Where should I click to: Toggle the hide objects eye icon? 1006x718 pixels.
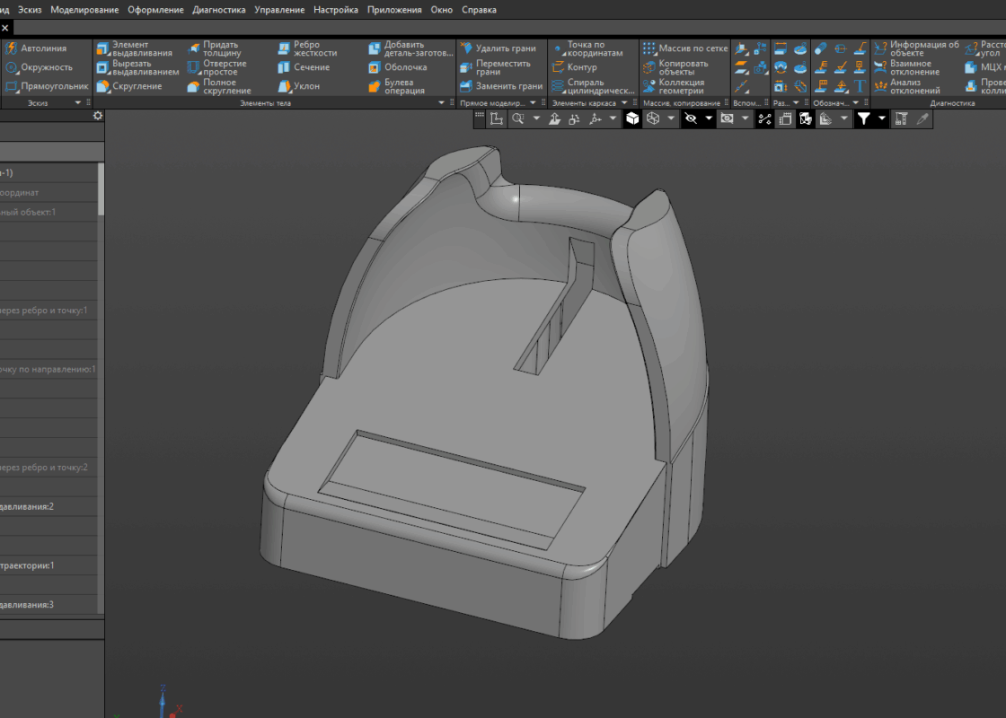click(690, 118)
